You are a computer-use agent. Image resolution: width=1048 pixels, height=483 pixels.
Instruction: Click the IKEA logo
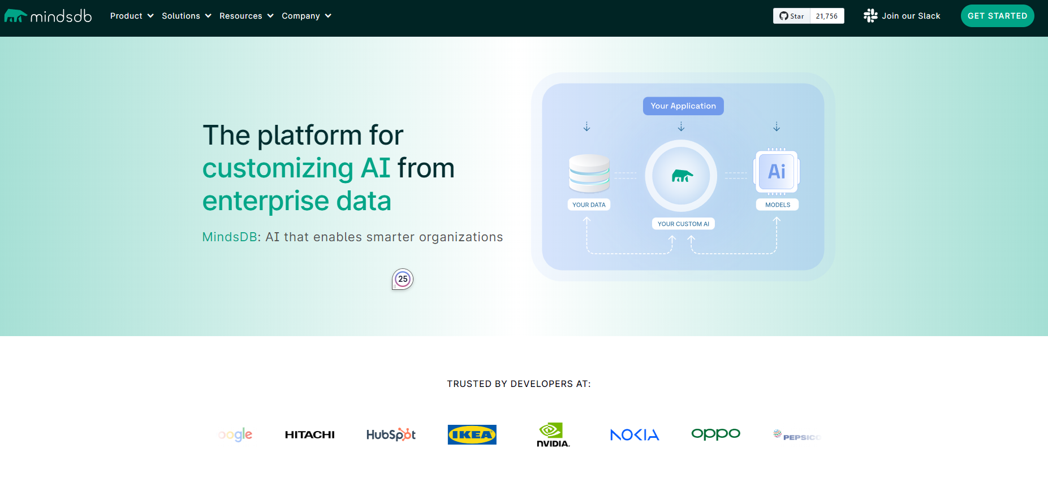click(x=472, y=434)
